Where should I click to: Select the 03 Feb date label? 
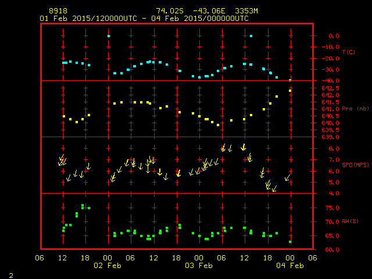point(199,266)
